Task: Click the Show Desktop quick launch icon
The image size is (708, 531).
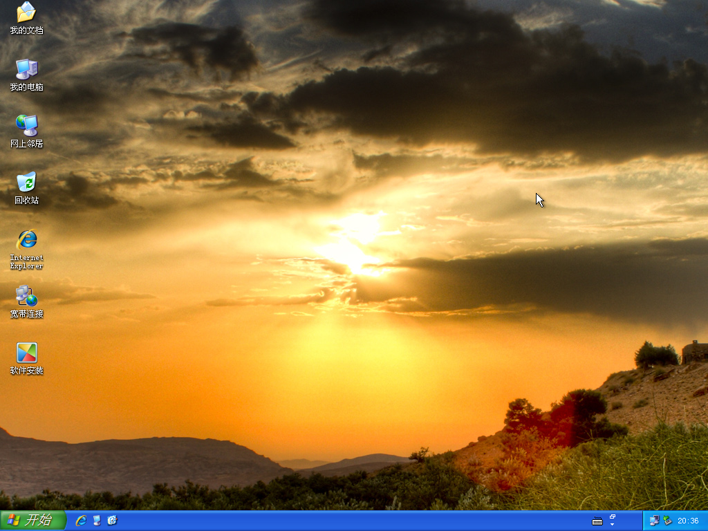Action: pos(97,521)
